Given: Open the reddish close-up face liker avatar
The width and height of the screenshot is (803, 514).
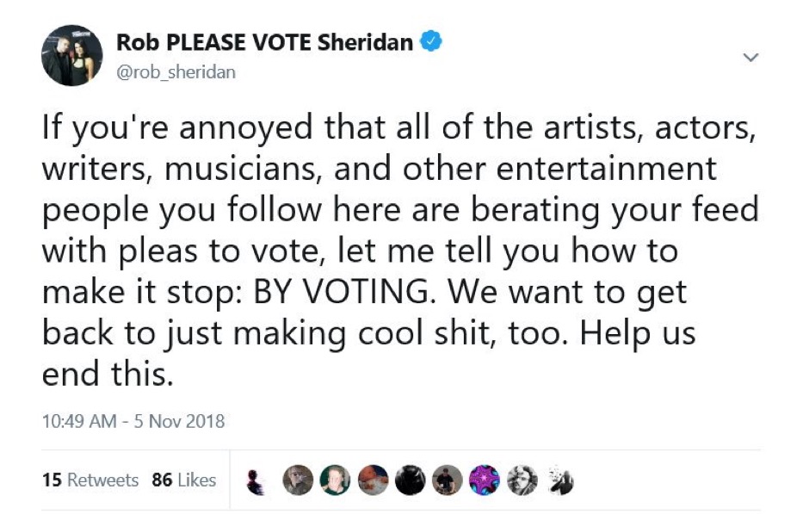Looking at the screenshot, I should point(373,480).
